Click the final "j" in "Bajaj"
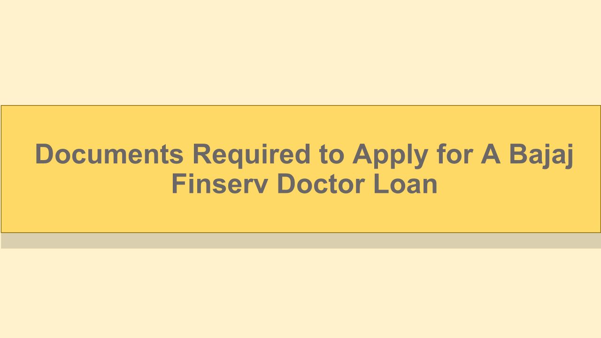The image size is (601, 338). 569,156
